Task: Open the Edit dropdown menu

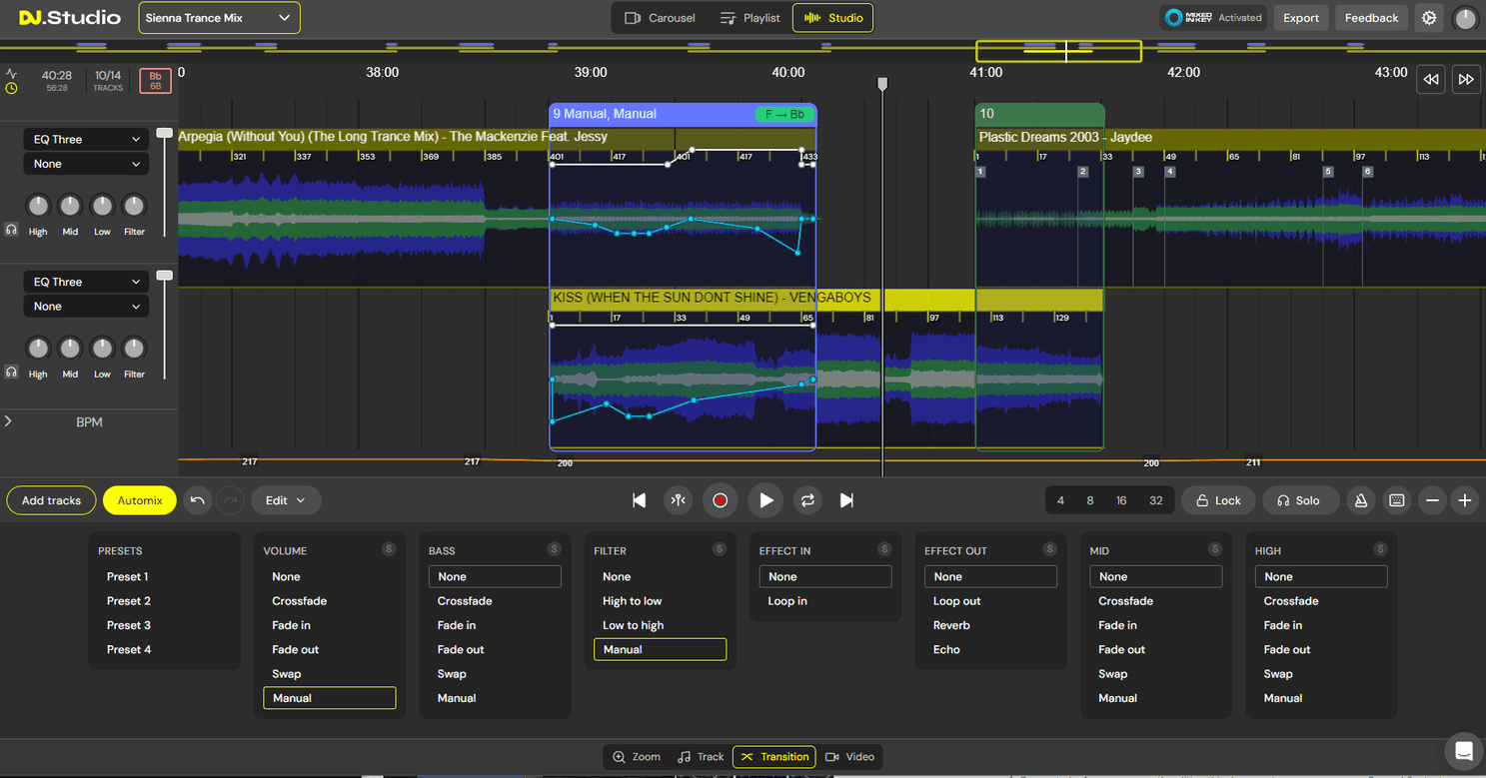Action: click(x=285, y=500)
